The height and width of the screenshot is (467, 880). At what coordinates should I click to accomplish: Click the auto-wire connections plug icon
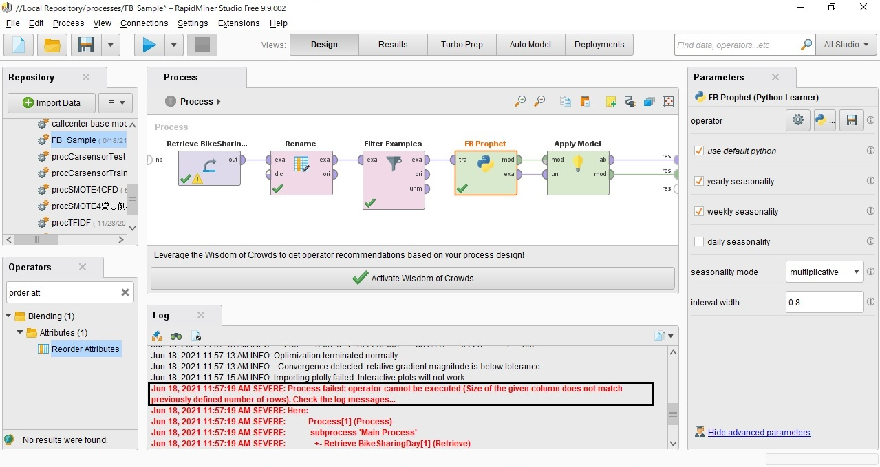(x=630, y=101)
